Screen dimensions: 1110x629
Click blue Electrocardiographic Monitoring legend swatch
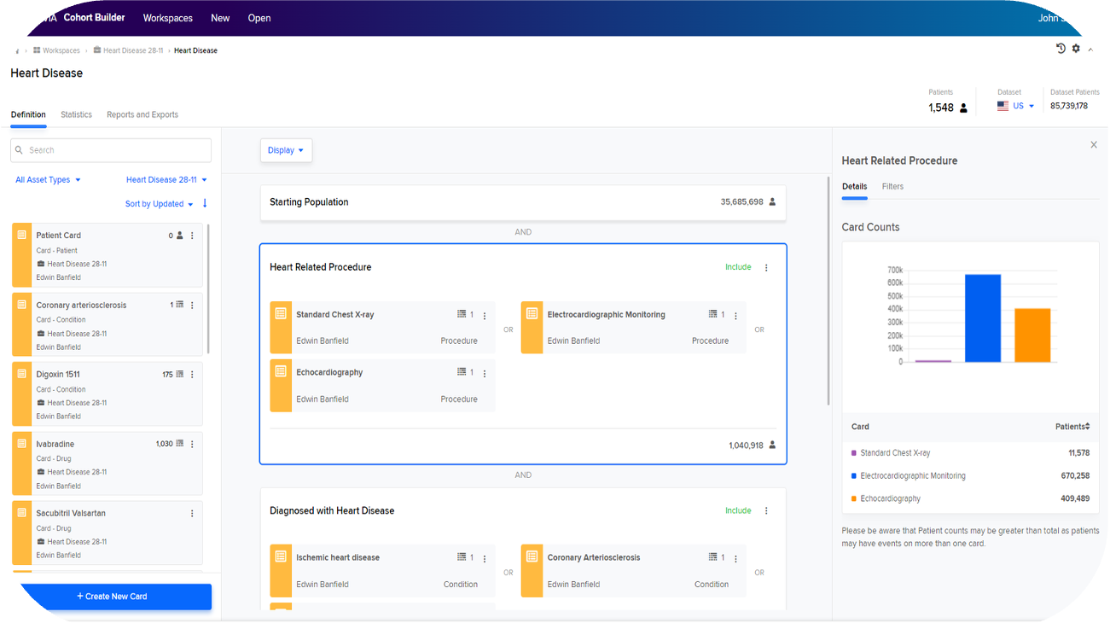point(854,476)
